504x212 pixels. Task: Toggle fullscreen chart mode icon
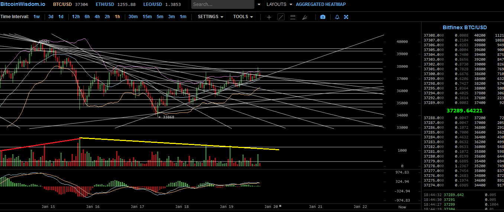pyautogui.click(x=346, y=17)
